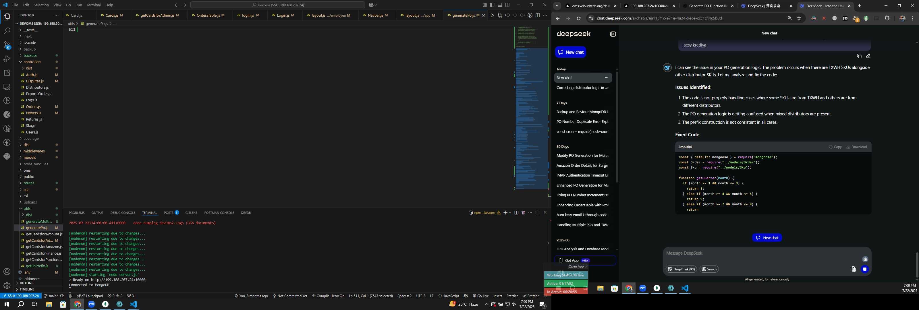
Task: Run the generatePo.js file with play icon
Action: pyautogui.click(x=492, y=15)
